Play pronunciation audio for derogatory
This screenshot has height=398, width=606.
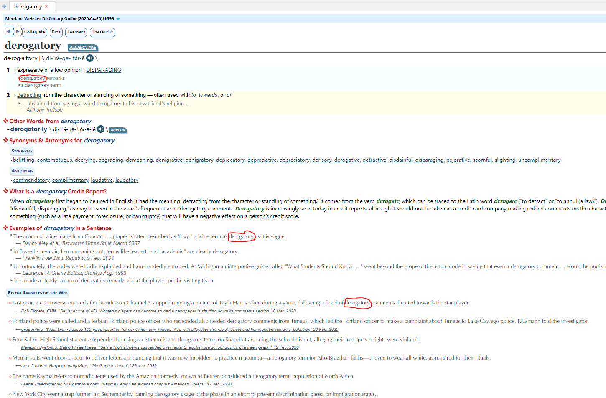point(90,58)
